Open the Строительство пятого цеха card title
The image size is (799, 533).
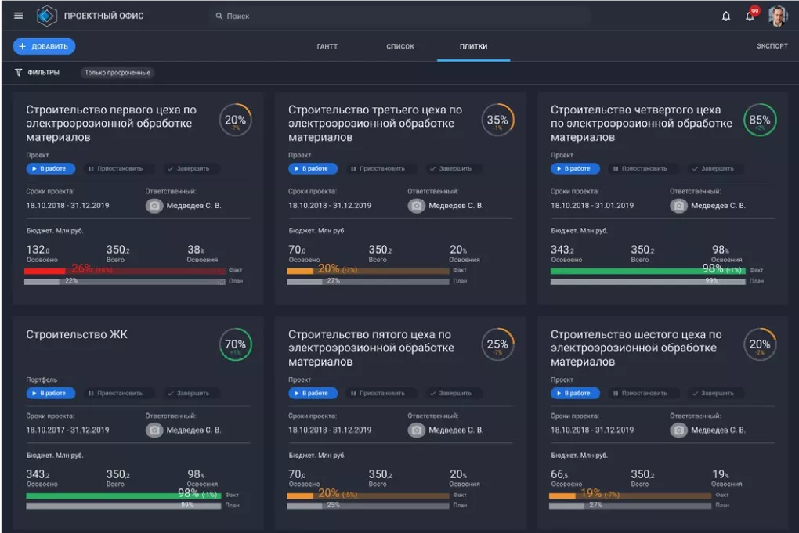[374, 348]
